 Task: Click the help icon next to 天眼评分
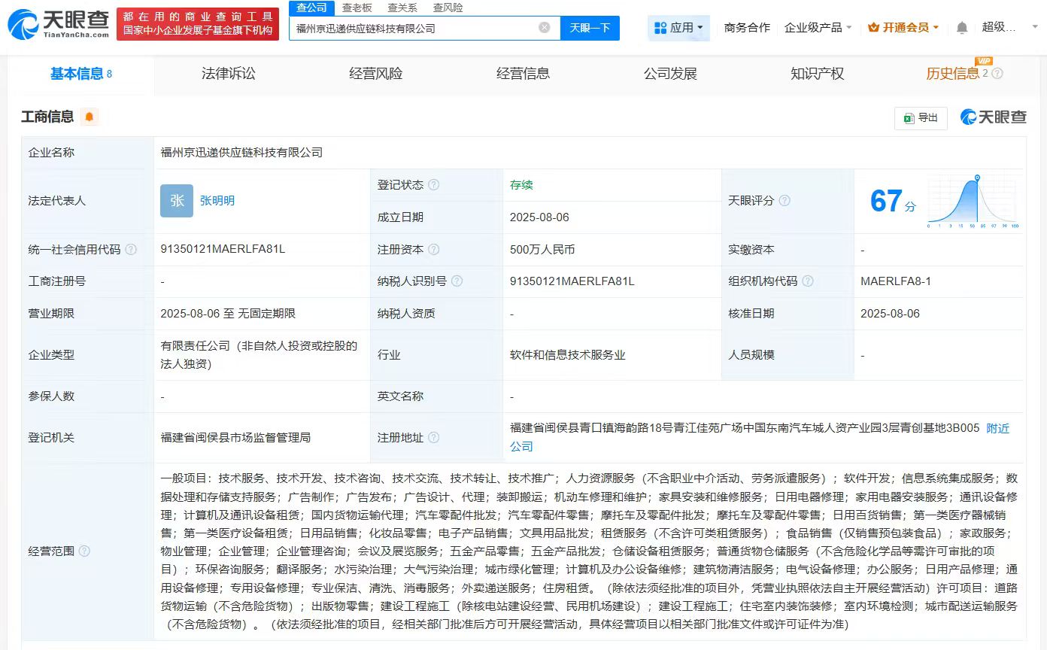(784, 201)
